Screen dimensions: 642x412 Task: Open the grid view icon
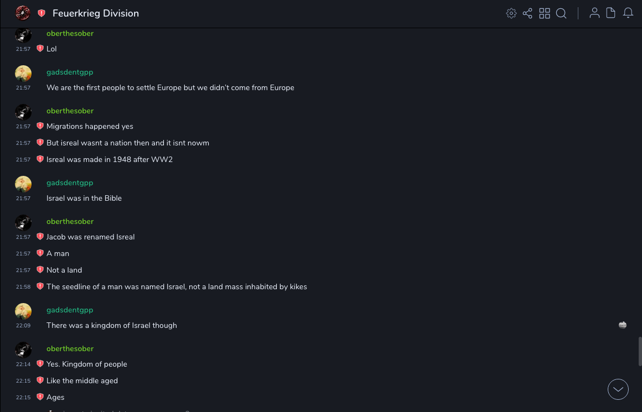pyautogui.click(x=545, y=13)
